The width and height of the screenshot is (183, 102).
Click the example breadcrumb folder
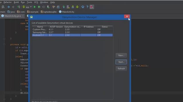point(33,12)
